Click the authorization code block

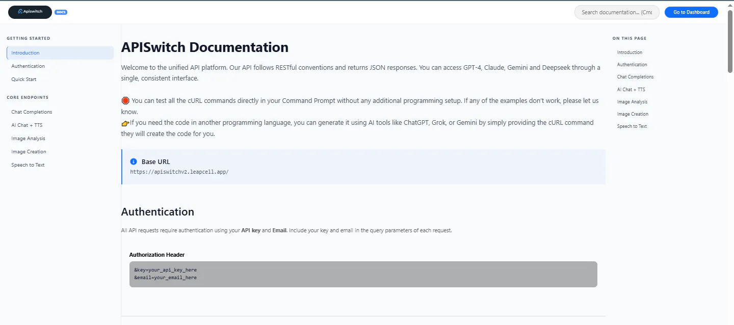tap(363, 274)
